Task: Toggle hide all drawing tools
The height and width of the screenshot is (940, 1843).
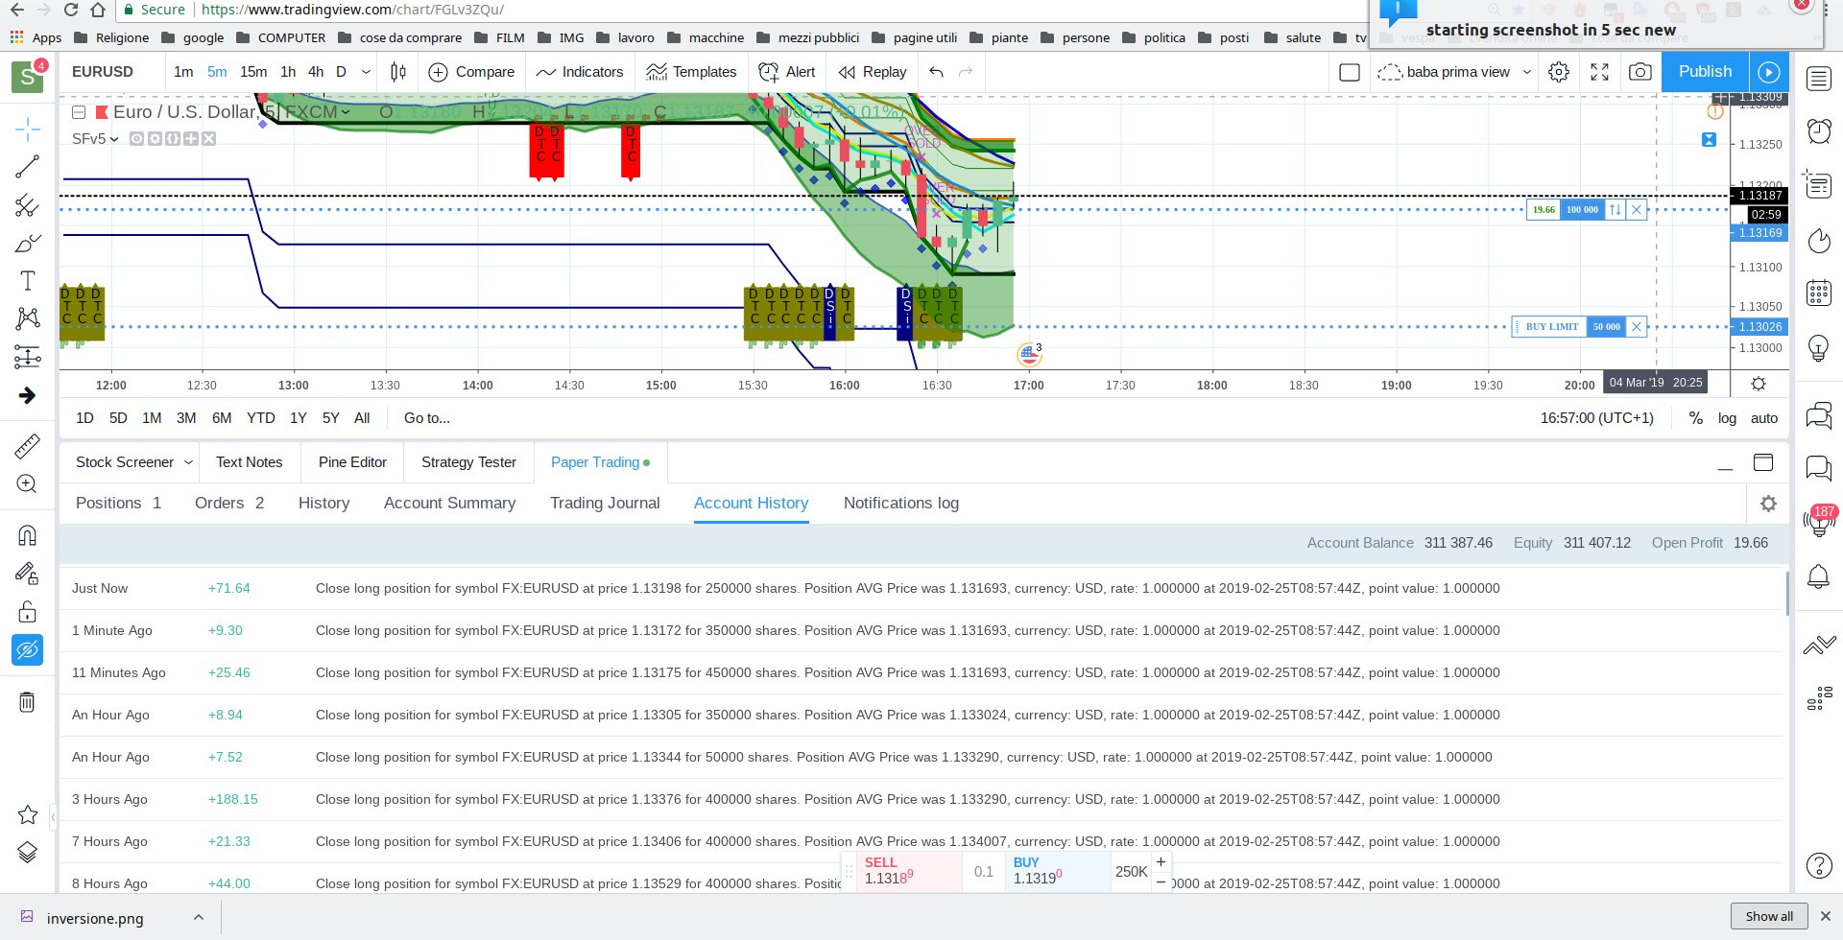Action: pyautogui.click(x=28, y=650)
